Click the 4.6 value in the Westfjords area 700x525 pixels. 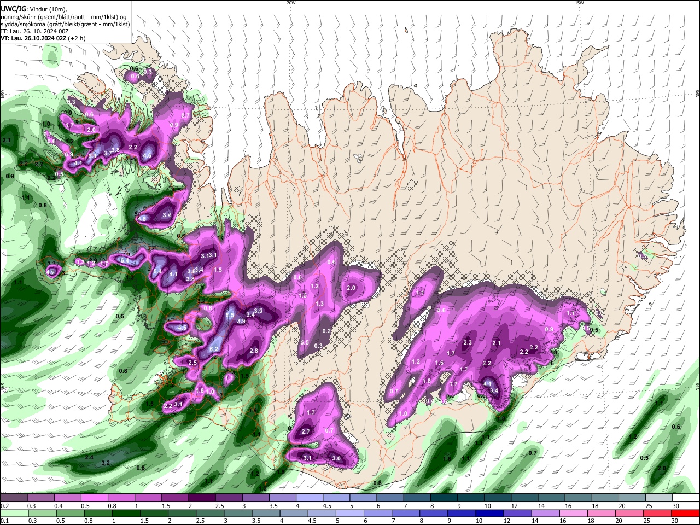point(147,156)
